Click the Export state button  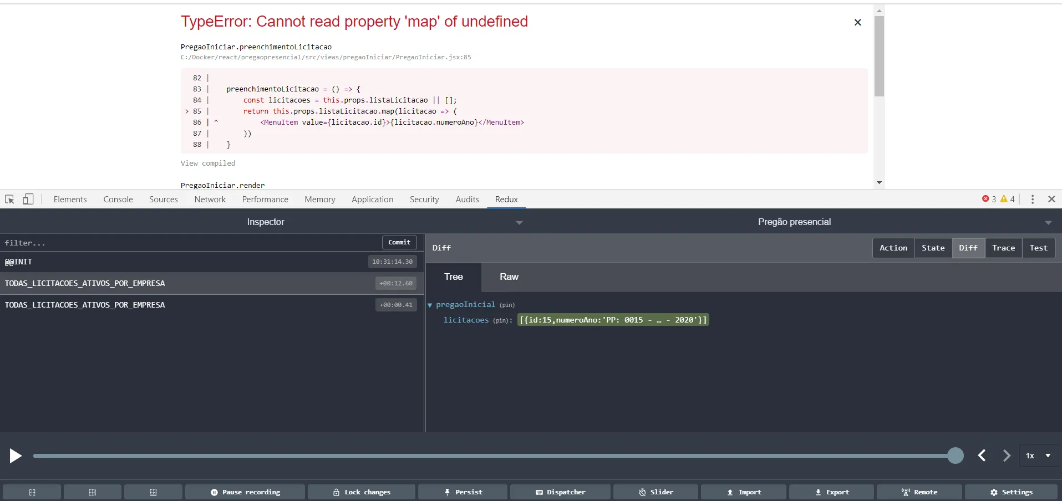point(831,492)
